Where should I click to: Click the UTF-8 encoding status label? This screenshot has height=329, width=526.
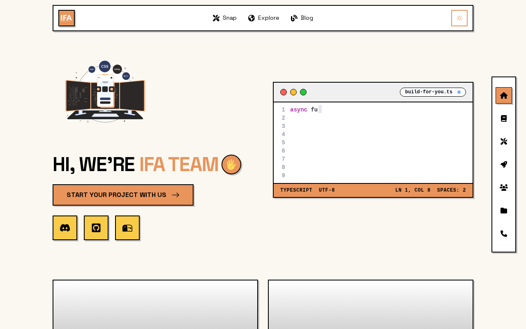click(x=327, y=190)
